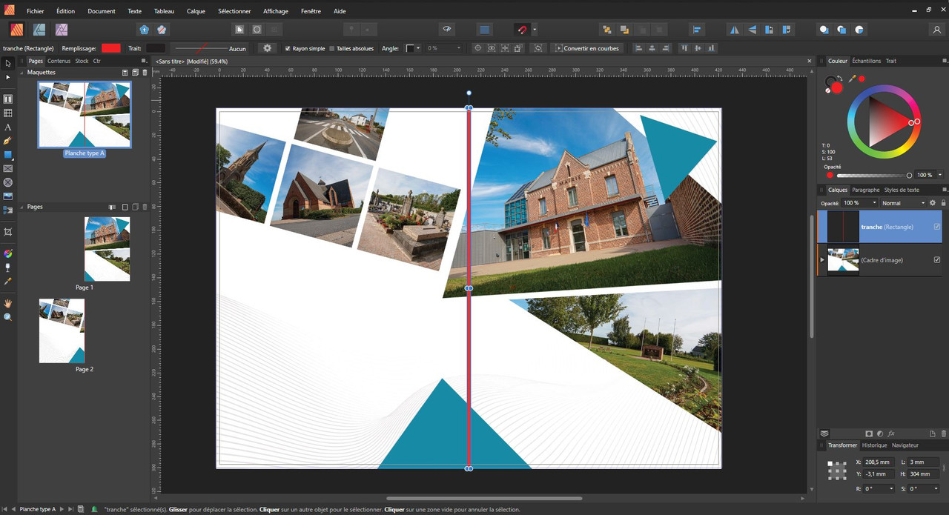Click the X position field 208,5 mm

tap(879, 462)
